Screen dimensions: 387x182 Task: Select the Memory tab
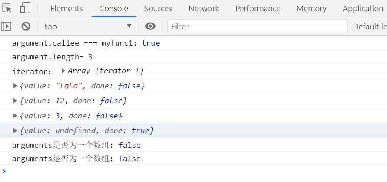click(311, 9)
